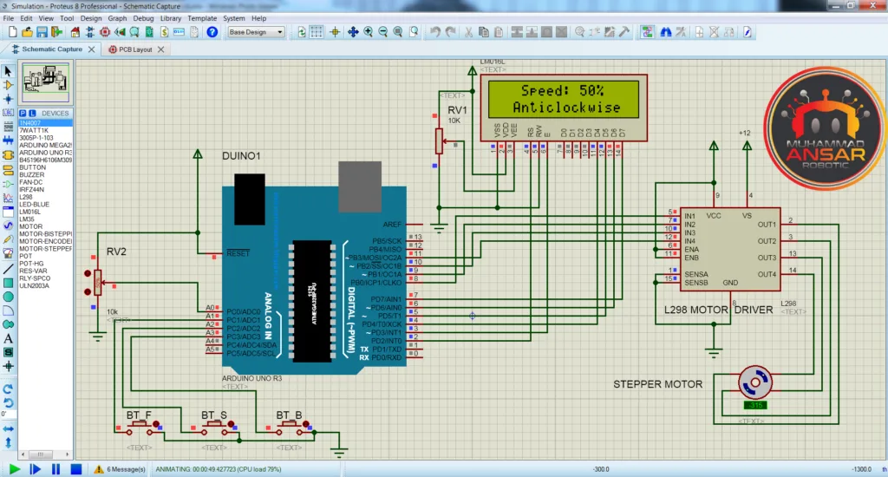Search and tag with binoculars icon
Screen dimensions: 888x477
pos(665,32)
